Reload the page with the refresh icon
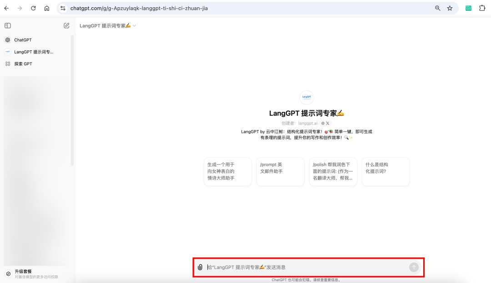 (33, 9)
